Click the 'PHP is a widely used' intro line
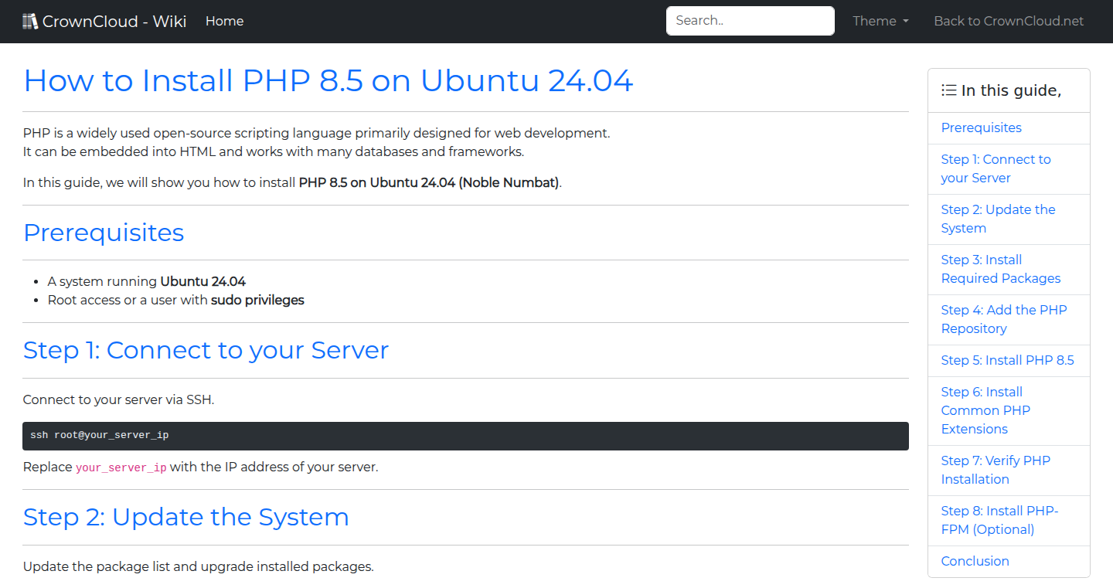The height and width of the screenshot is (588, 1113). 317,133
